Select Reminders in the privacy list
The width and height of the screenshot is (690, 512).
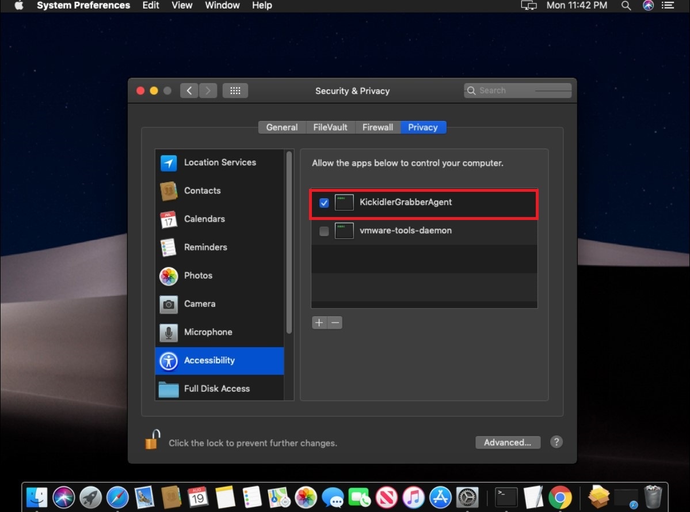[220, 247]
